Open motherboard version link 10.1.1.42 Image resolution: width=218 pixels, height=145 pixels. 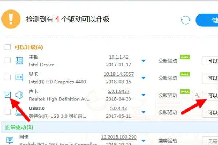(119, 57)
